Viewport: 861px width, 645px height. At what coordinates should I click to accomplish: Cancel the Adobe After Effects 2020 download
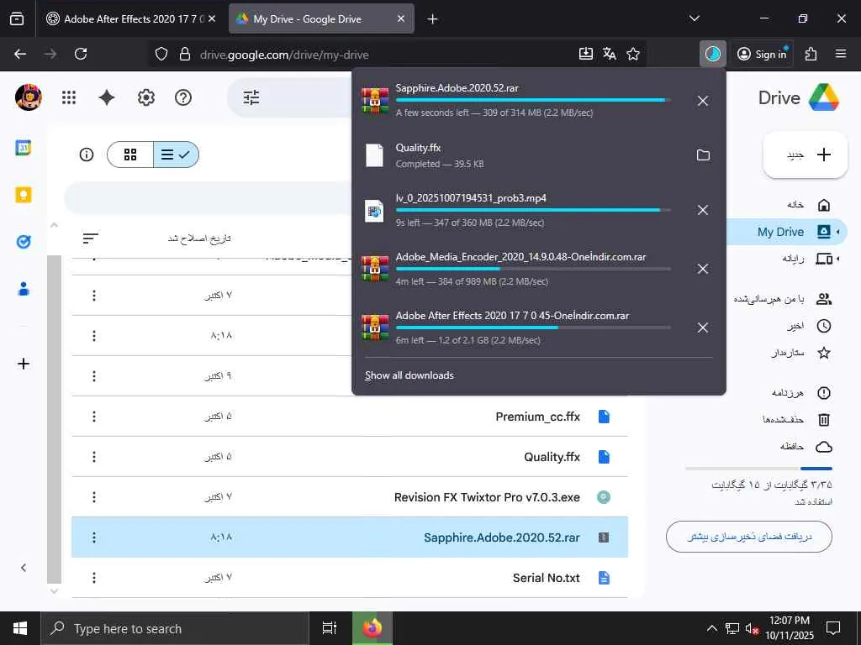702,328
